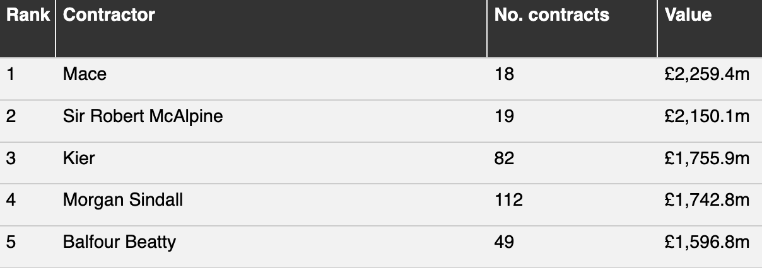Select the Balfour Beatty row name
This screenshot has height=268, width=762.
point(119,242)
